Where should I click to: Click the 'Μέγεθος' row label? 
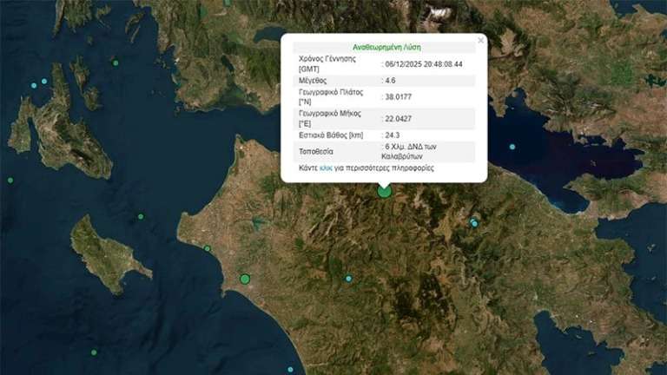(x=313, y=81)
